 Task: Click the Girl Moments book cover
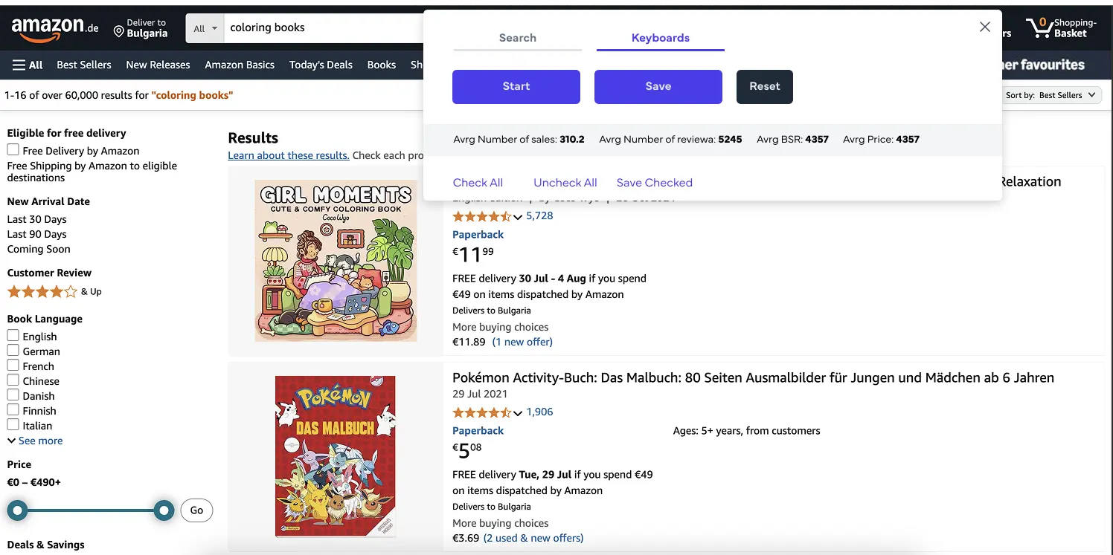click(335, 260)
